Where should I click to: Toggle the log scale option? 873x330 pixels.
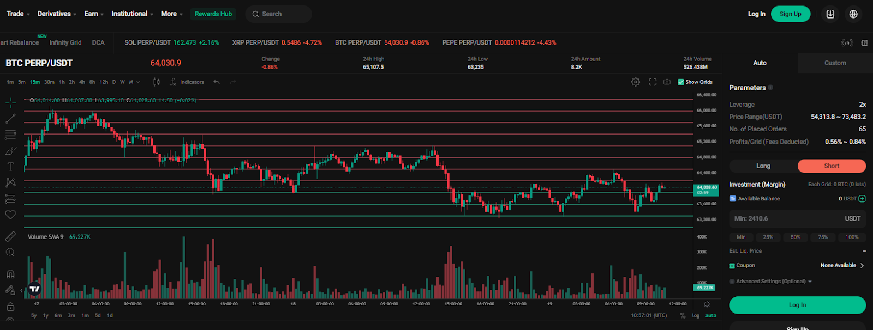click(696, 316)
